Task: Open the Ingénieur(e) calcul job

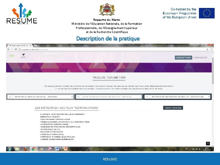Action: click(50, 129)
